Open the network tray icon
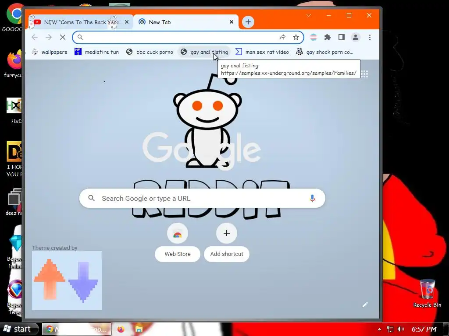 (390, 329)
